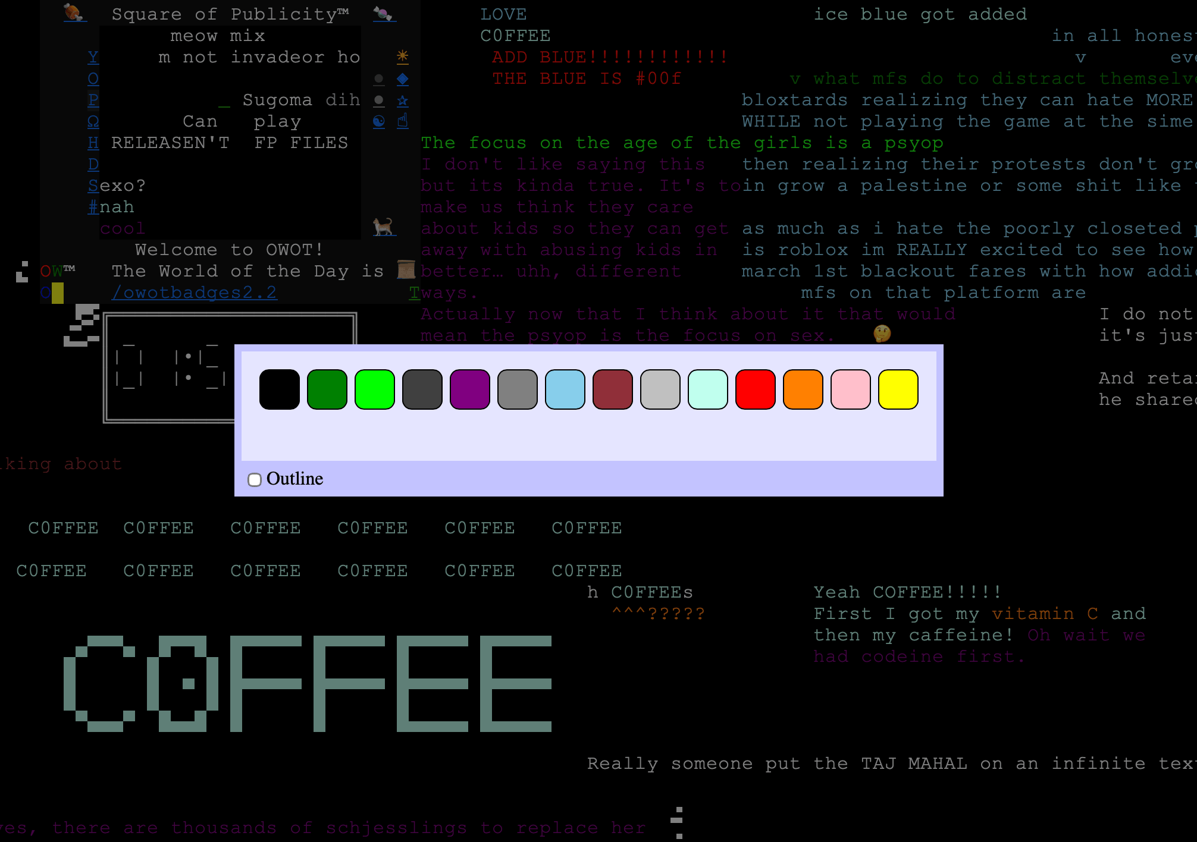Click the cat emoji link

tap(383, 227)
